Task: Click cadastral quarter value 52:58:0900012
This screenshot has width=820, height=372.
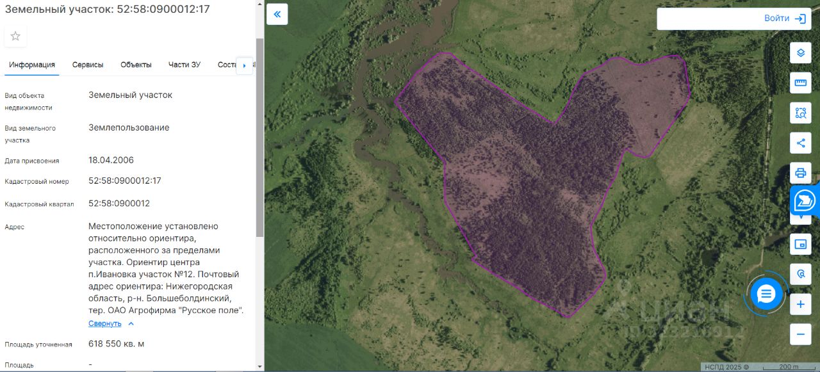Action: 119,203
